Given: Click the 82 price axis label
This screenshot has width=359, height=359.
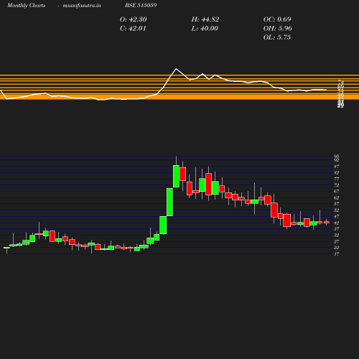Looking at the screenshot, I should click(337, 172).
